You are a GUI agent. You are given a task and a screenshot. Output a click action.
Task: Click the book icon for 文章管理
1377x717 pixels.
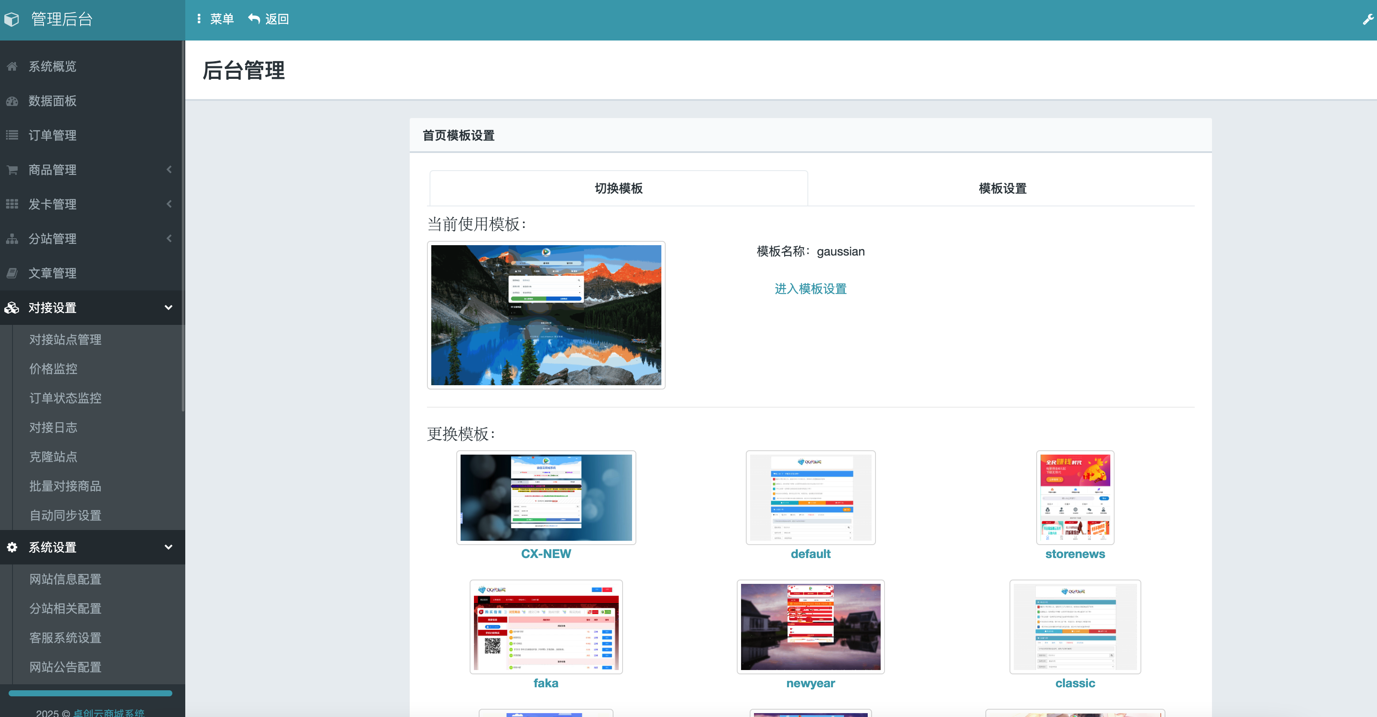(12, 273)
